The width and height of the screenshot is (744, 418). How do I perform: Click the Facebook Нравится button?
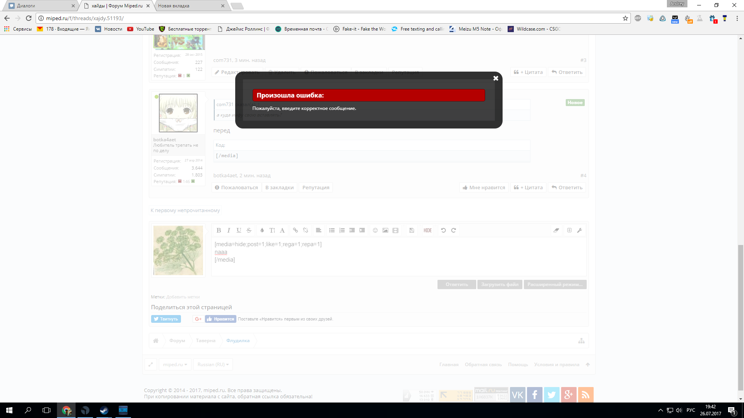(x=220, y=319)
